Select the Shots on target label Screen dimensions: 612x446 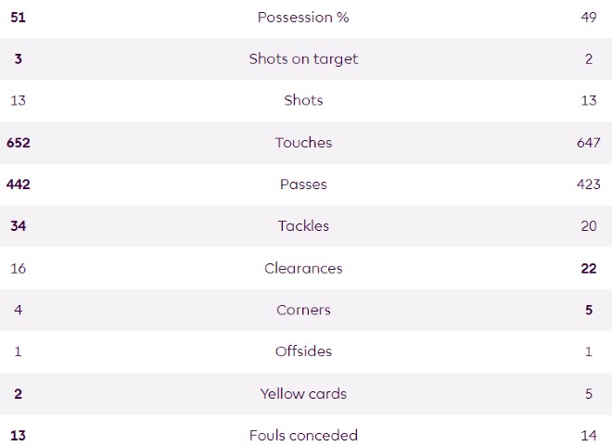click(303, 59)
